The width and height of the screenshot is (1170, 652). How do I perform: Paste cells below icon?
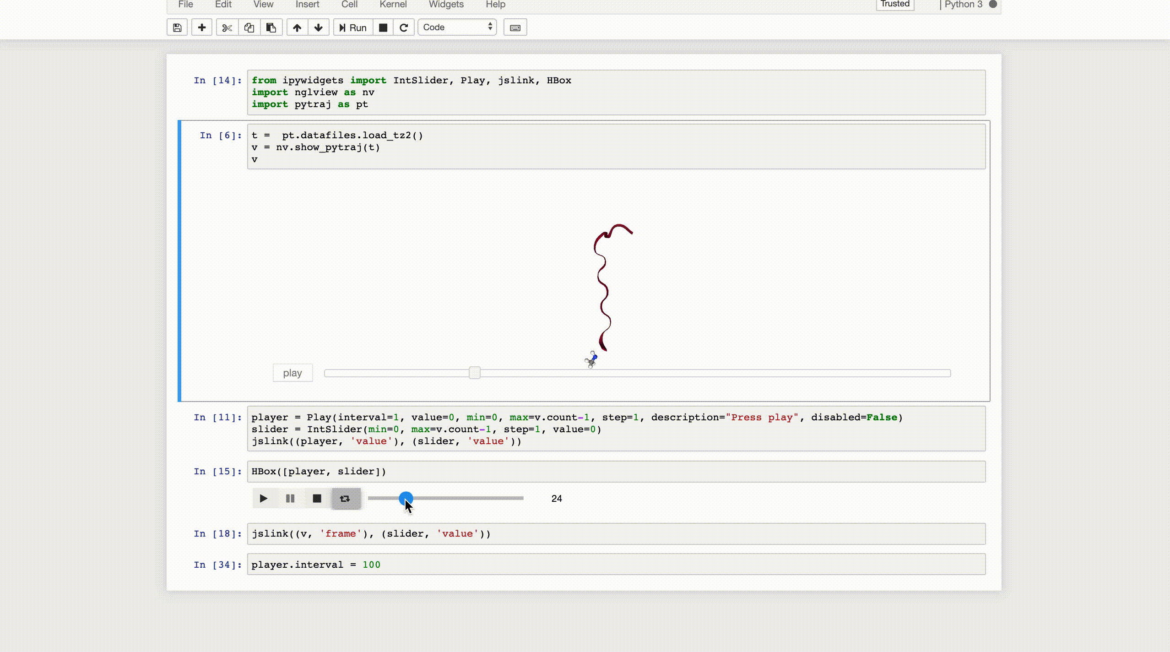pos(271,27)
